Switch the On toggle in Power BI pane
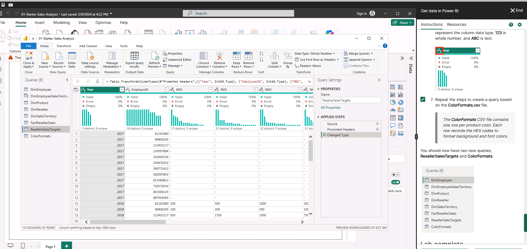 [x=395, y=182]
